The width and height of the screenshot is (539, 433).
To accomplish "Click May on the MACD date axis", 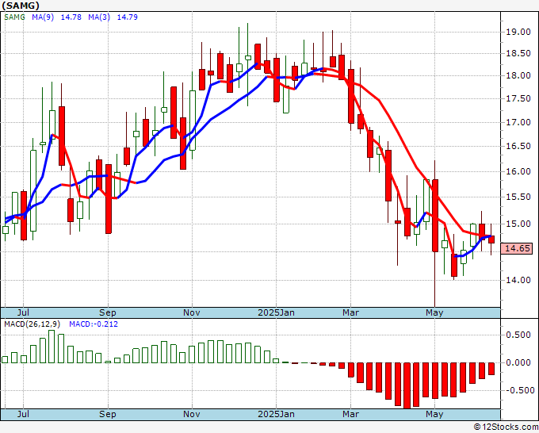I will (x=434, y=414).
